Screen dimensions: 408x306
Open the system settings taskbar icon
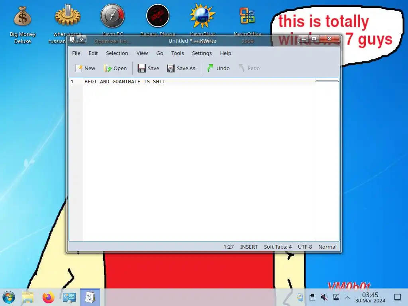(x=69, y=297)
